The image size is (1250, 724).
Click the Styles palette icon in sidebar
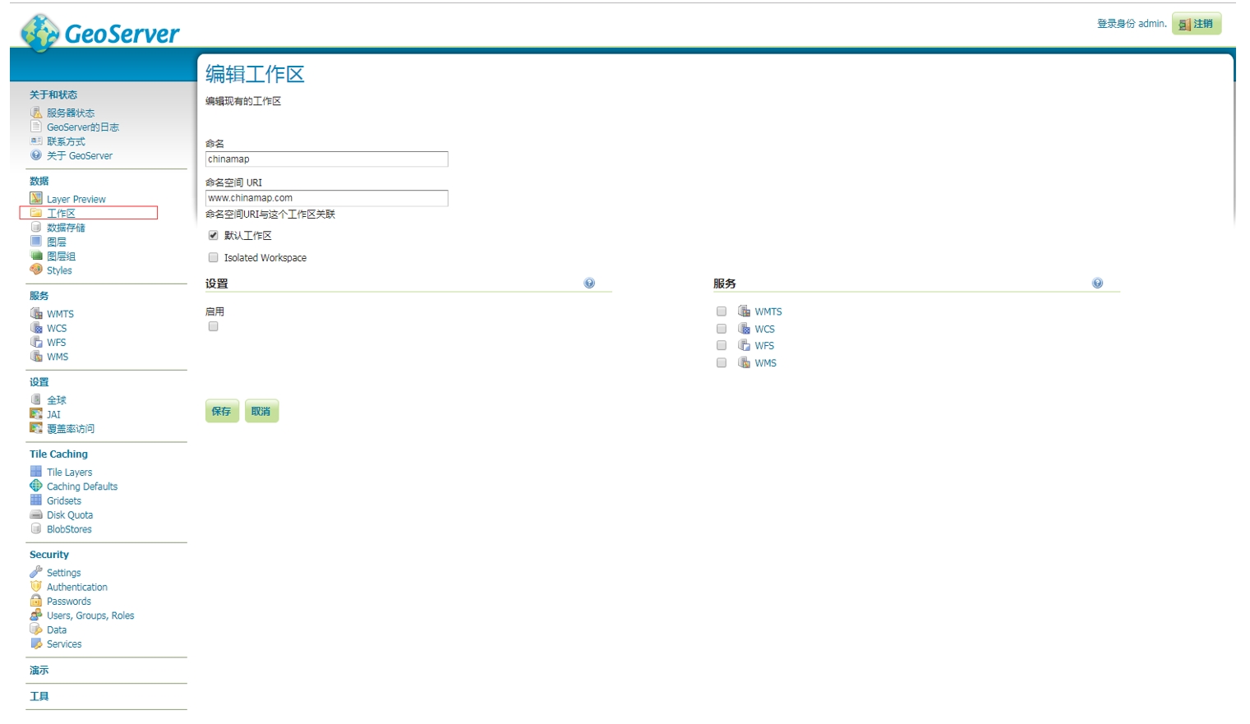pos(36,270)
